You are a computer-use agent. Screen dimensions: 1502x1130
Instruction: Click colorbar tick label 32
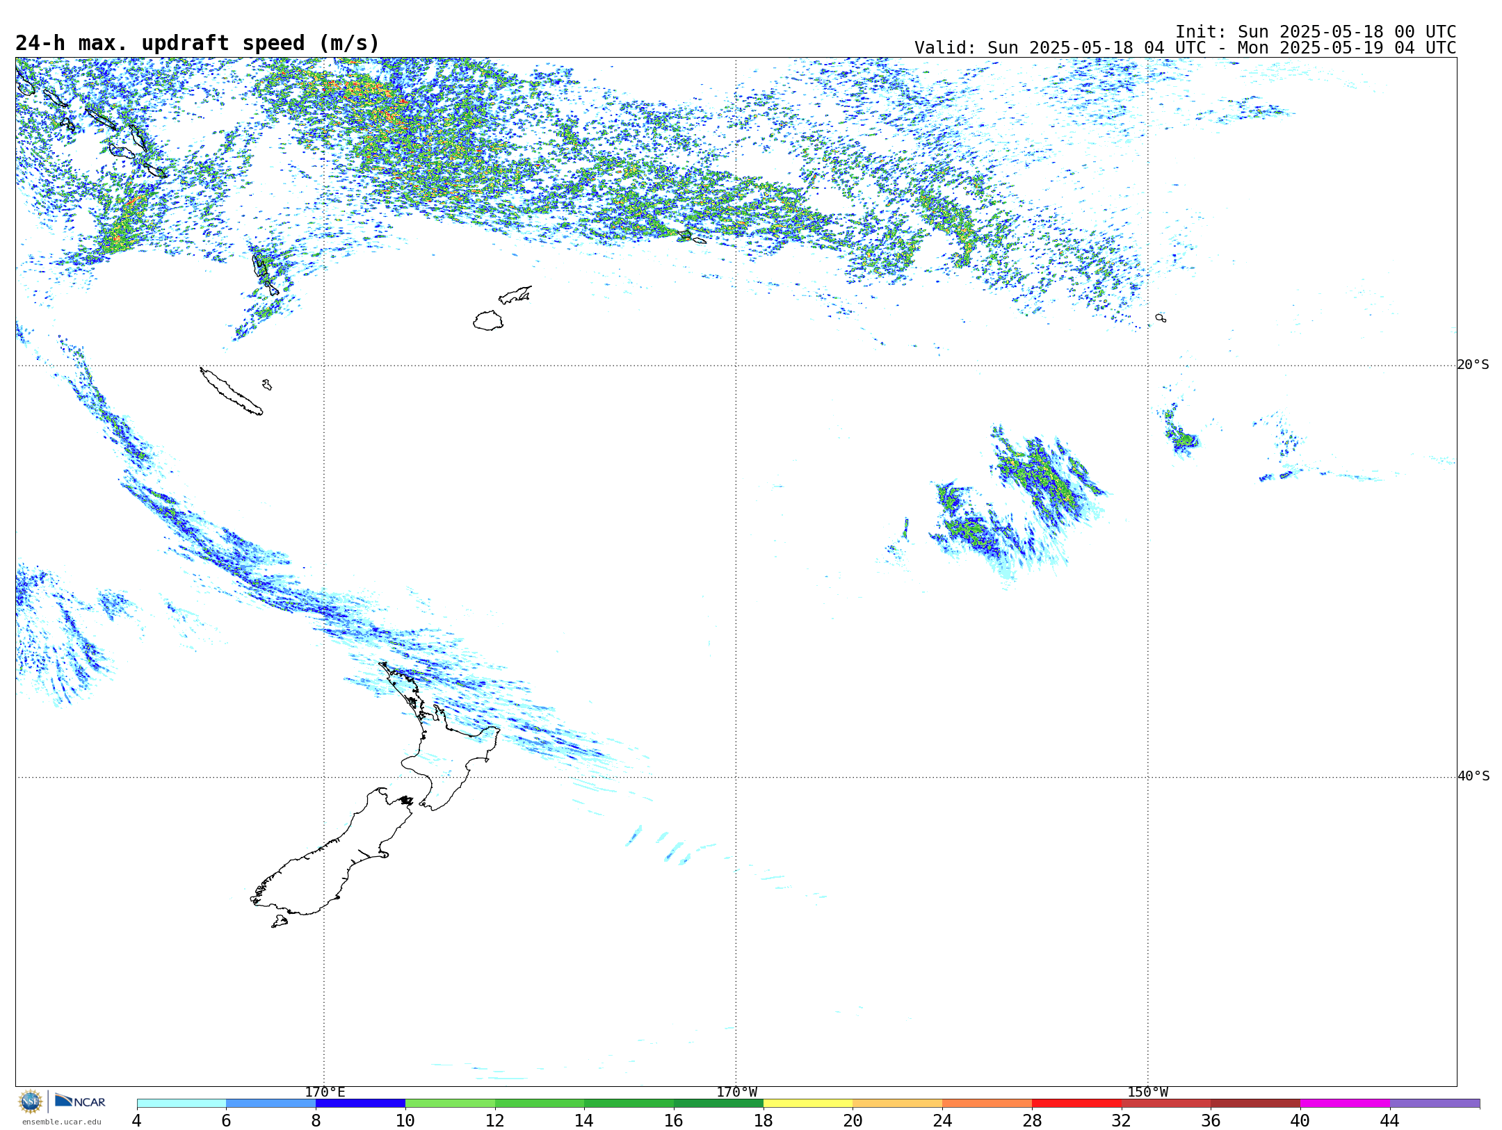[x=1121, y=1120]
